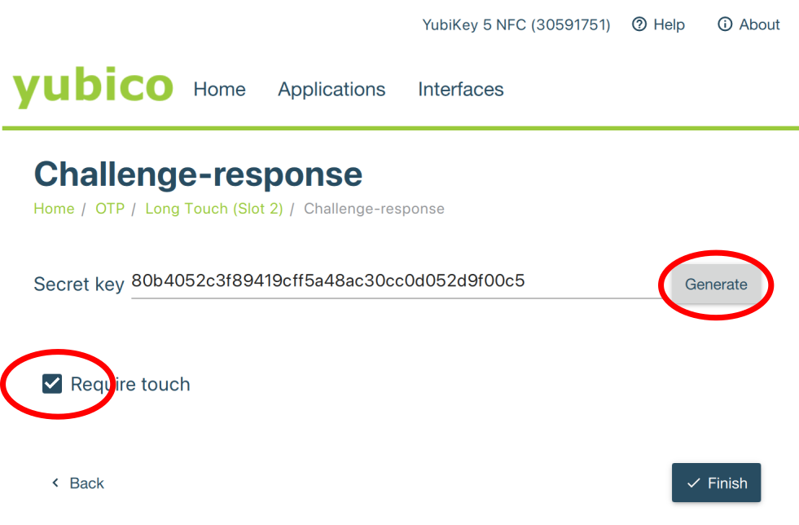This screenshot has width=799, height=525.
Task: Click the Back link text
Action: [86, 483]
